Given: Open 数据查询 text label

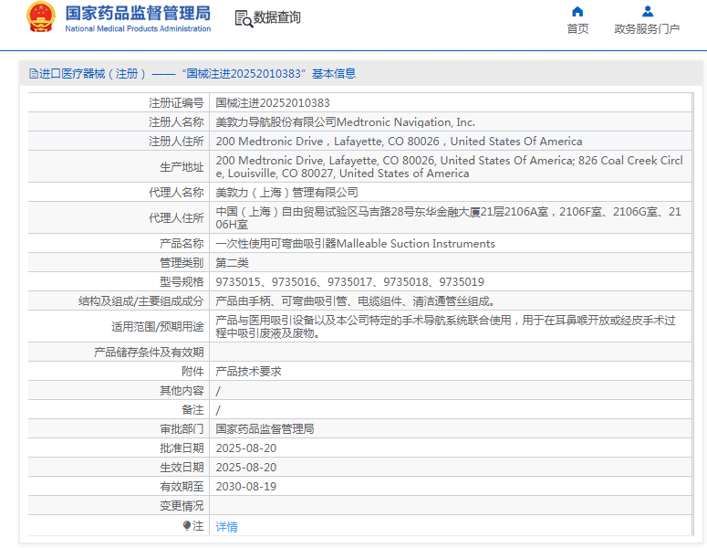Looking at the screenshot, I should pos(277,18).
